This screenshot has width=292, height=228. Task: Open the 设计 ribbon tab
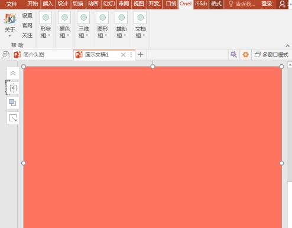point(63,4)
